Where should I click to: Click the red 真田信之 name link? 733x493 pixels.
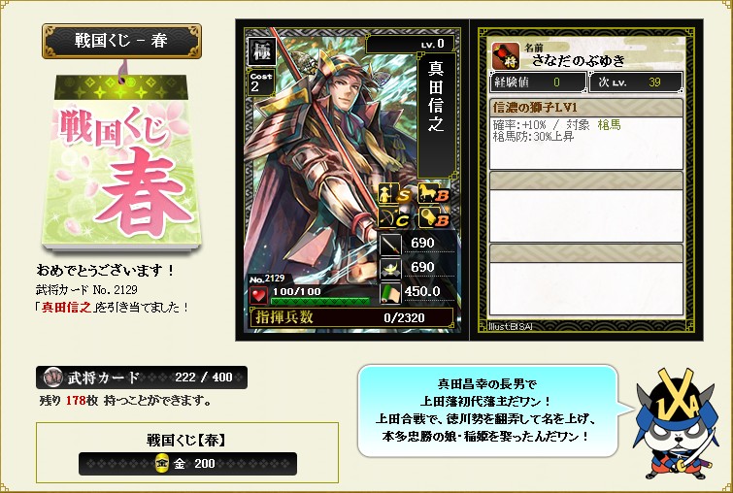[x=66, y=308]
